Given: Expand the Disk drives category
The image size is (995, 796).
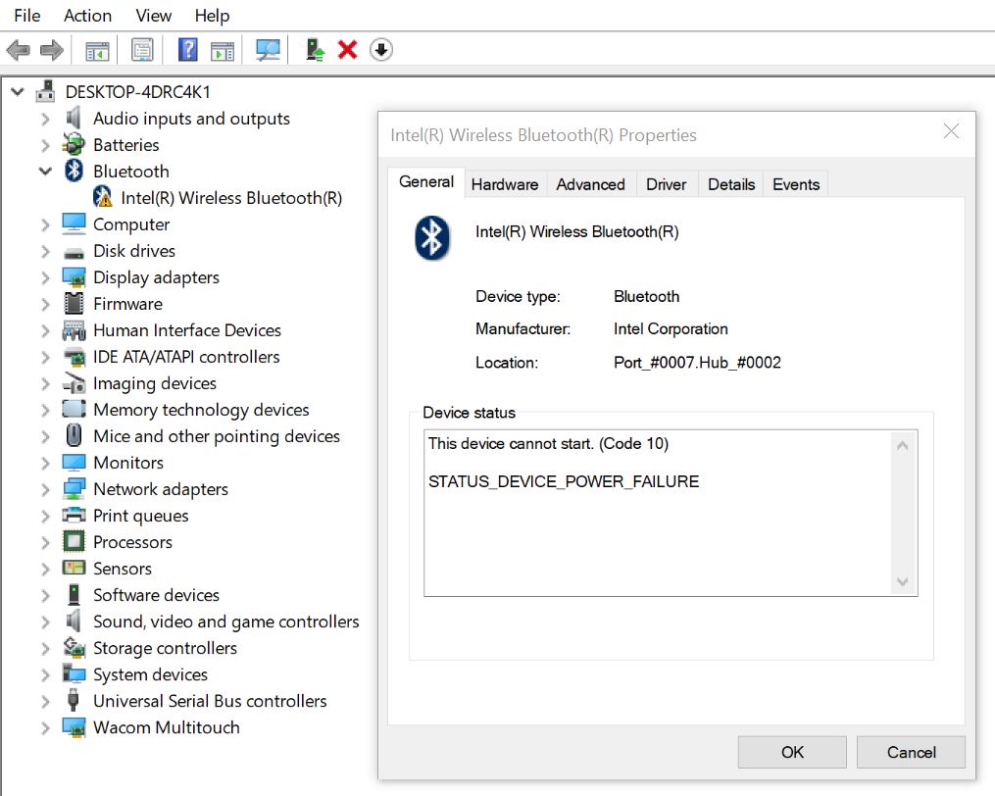Looking at the screenshot, I should pyautogui.click(x=45, y=251).
